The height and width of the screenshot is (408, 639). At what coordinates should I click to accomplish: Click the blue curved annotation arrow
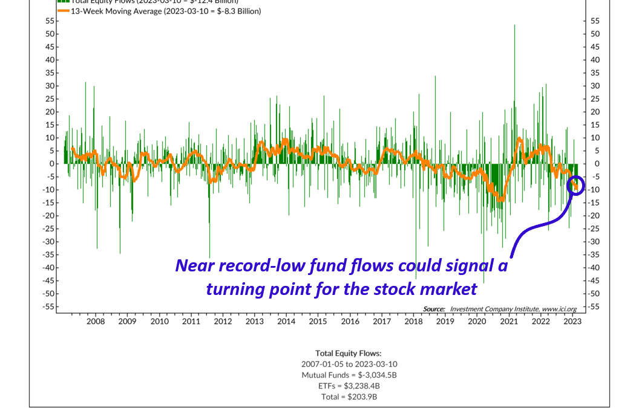point(532,228)
